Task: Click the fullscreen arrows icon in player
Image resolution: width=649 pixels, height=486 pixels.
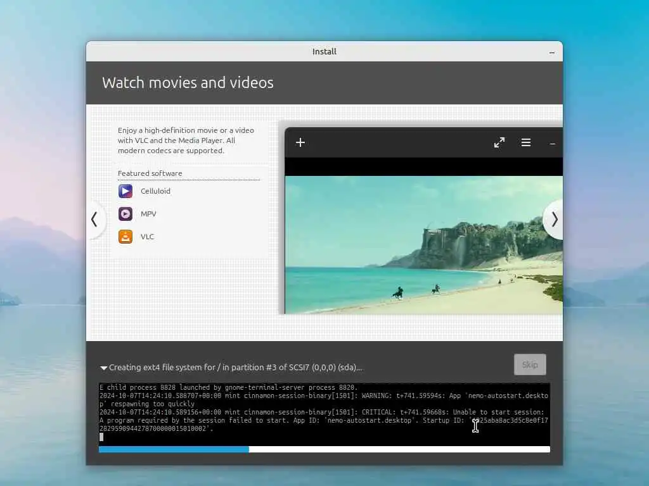Action: point(499,142)
